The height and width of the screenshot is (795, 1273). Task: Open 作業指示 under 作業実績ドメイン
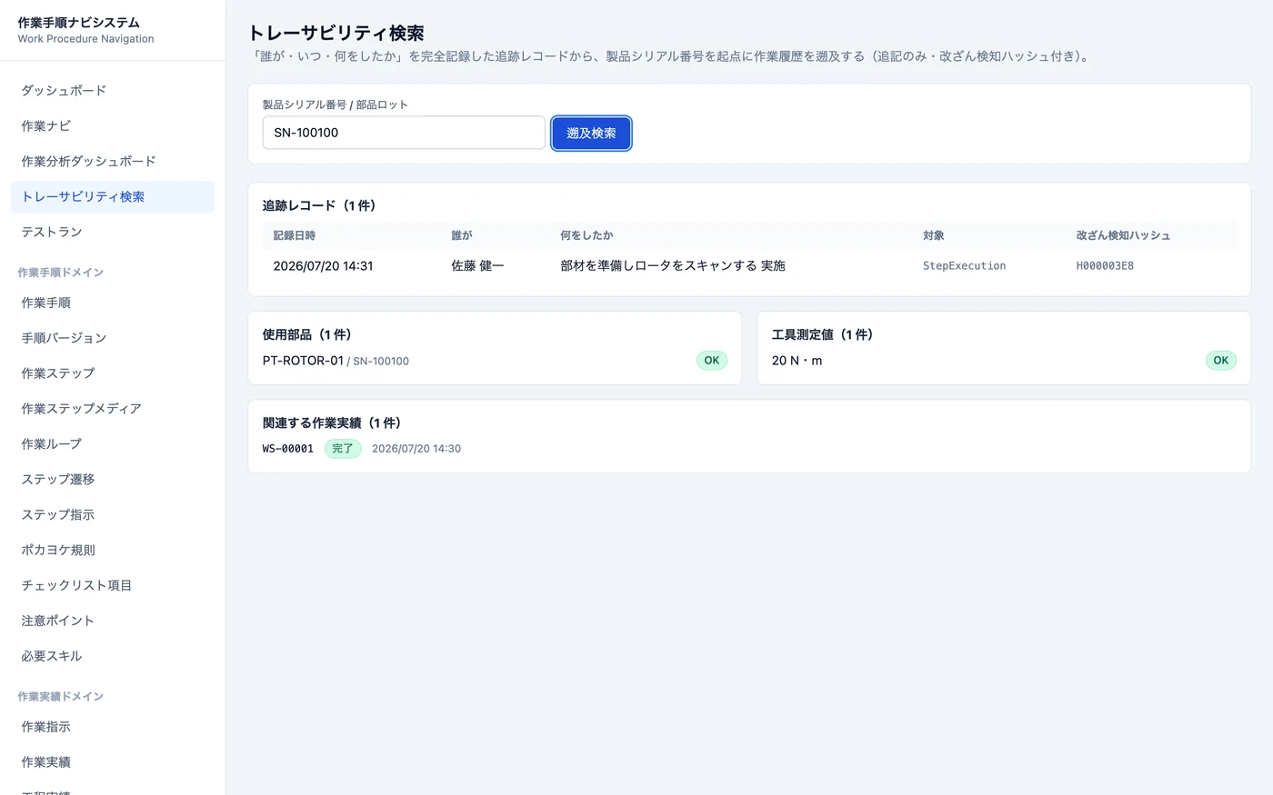click(x=113, y=728)
